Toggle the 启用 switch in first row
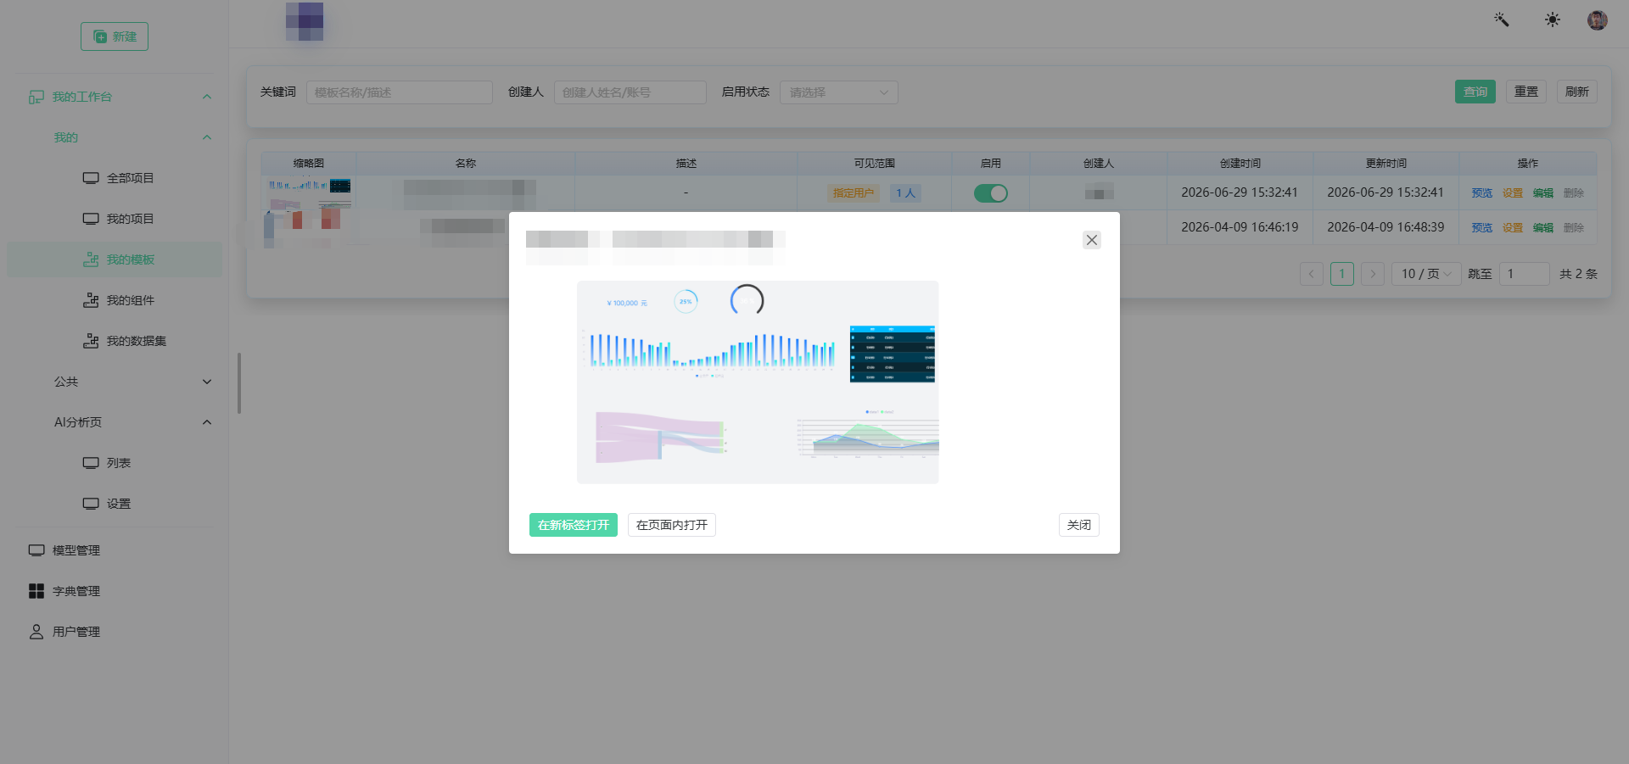The image size is (1629, 764). pos(991,193)
